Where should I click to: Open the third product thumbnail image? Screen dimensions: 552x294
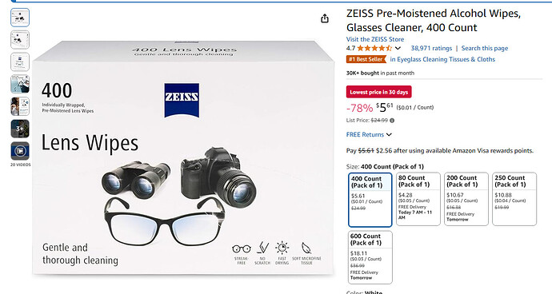20,62
